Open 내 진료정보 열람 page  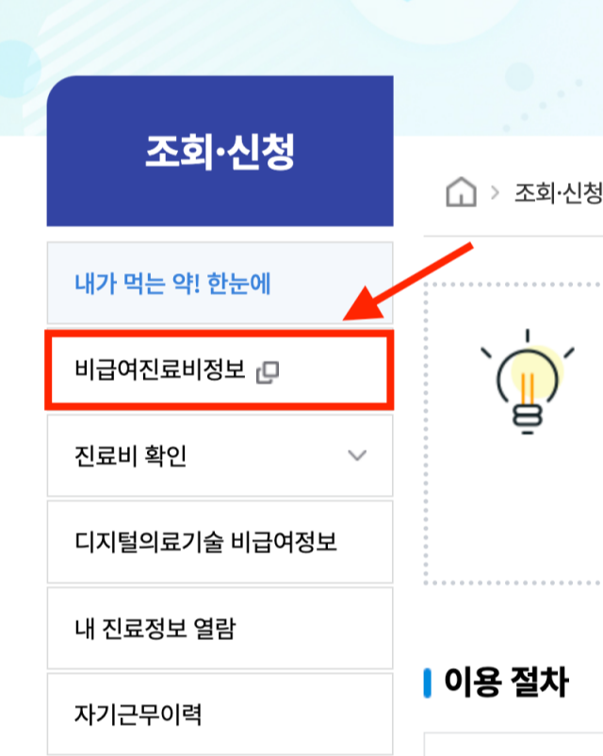click(220, 628)
